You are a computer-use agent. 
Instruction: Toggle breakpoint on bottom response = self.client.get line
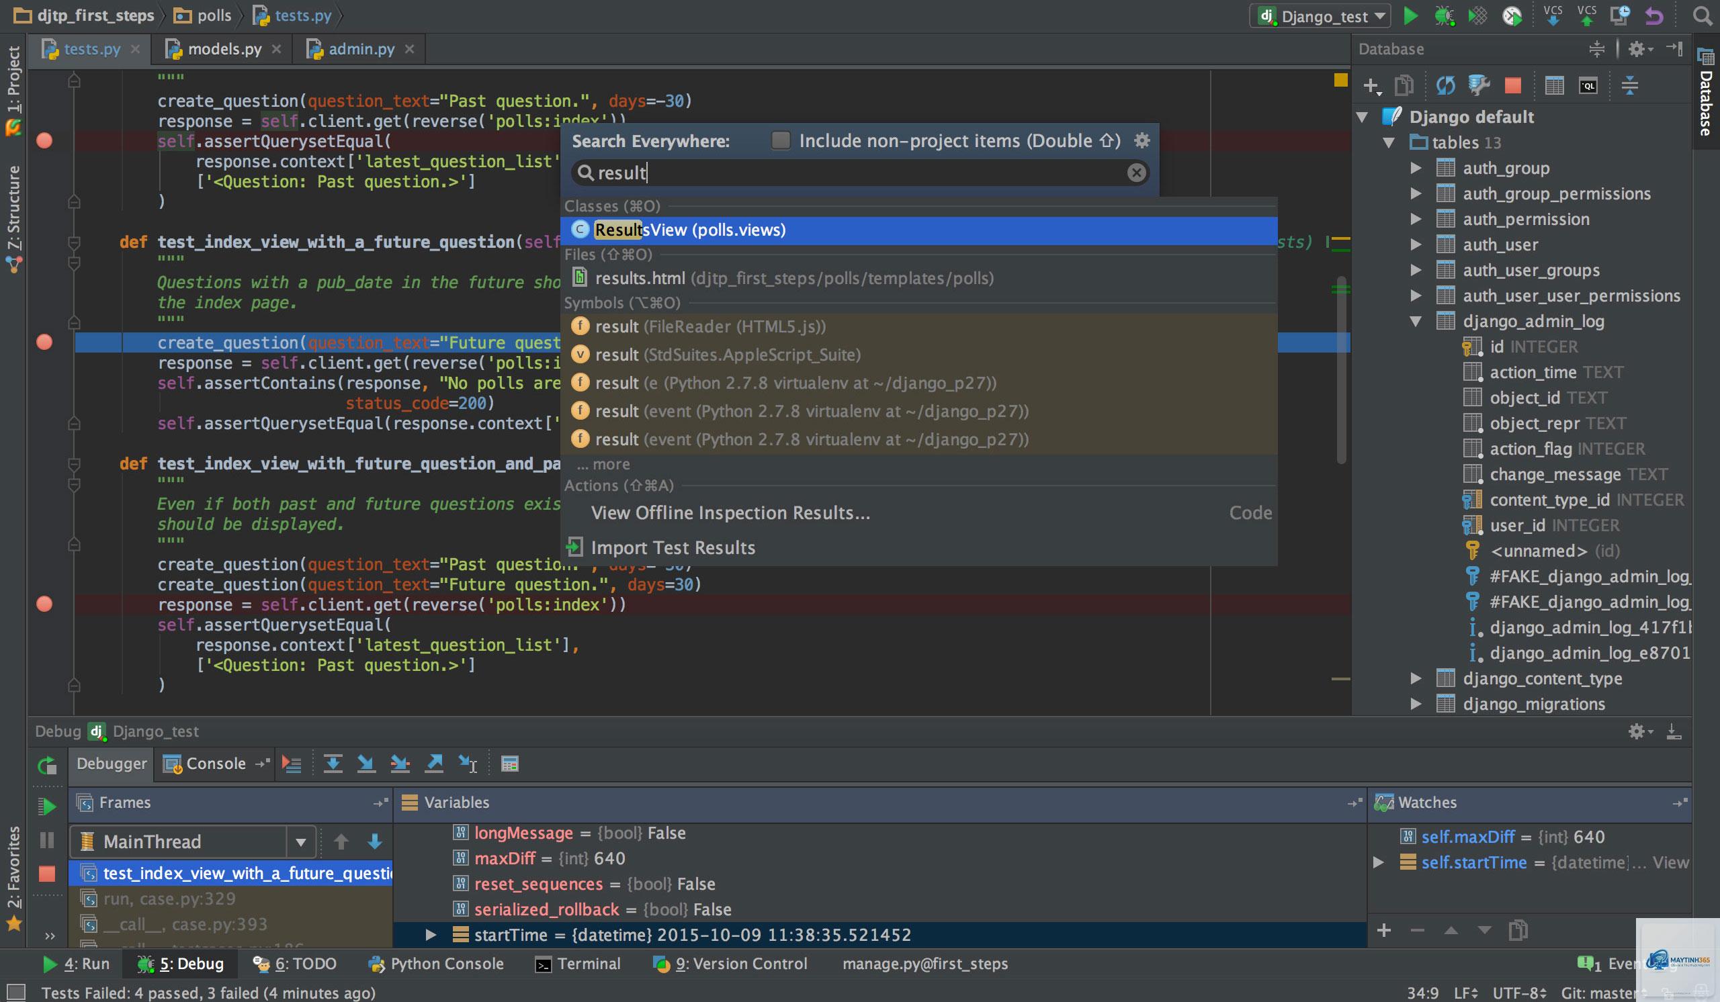point(44,604)
